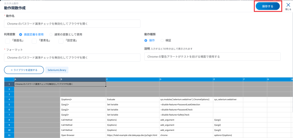The height and width of the screenshot is (138, 293).
Task: Select row 4 header in the grid
Action: [x=9, y=99]
